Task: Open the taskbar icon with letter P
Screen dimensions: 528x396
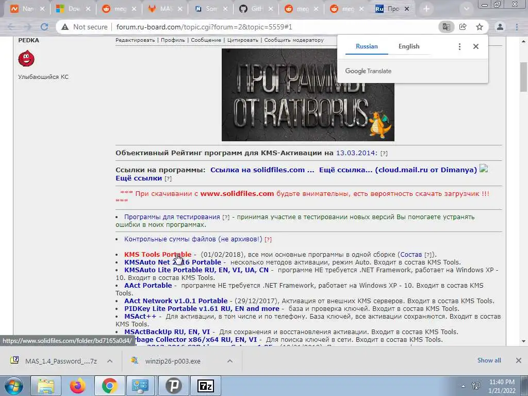Action: 173,386
